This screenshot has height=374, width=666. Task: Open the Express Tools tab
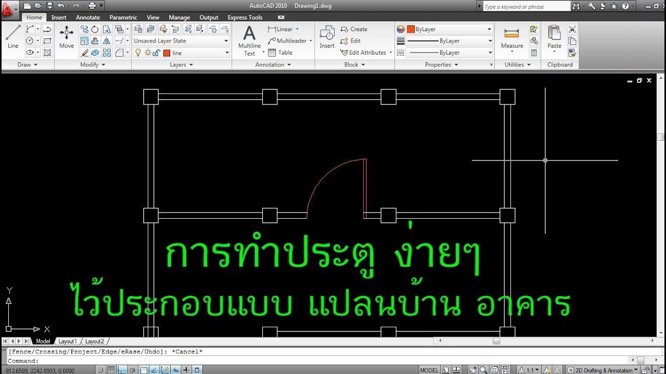click(245, 17)
